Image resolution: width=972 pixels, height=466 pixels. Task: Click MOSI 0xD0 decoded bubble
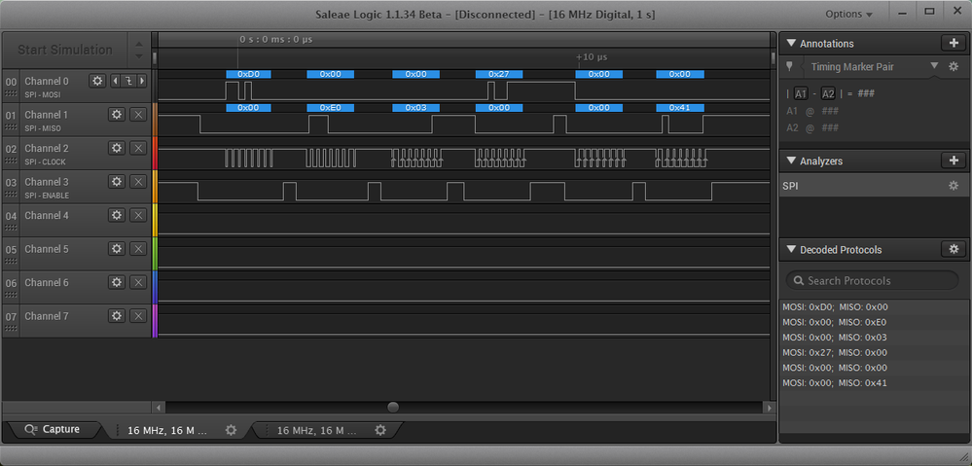click(248, 74)
